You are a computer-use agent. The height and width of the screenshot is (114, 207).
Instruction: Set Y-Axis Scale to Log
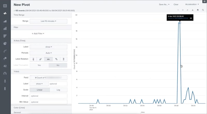pos(58,90)
